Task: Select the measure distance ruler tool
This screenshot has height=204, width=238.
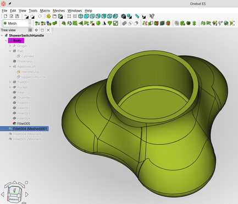Action: pos(137,17)
